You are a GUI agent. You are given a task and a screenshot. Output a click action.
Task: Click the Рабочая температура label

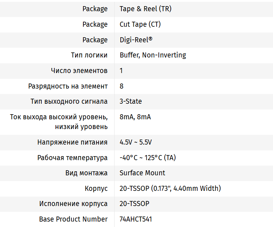(x=73, y=158)
